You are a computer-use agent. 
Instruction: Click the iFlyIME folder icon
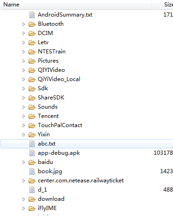32,208
